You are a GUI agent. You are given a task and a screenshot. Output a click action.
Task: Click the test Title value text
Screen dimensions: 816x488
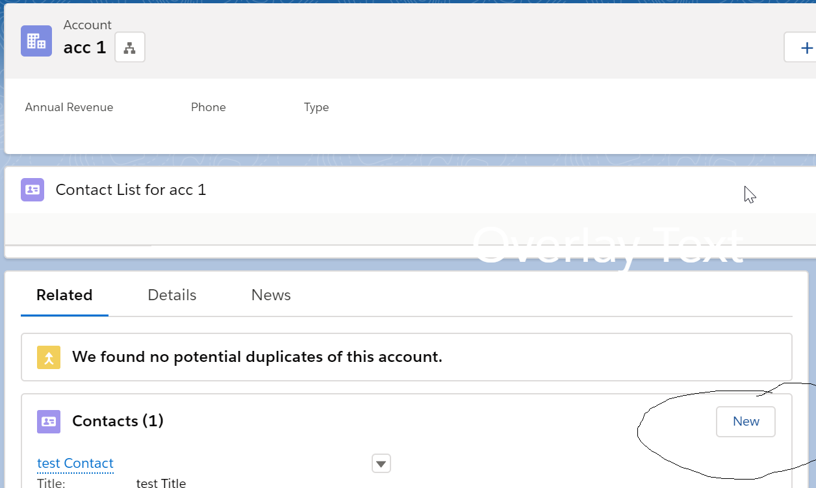tap(161, 483)
